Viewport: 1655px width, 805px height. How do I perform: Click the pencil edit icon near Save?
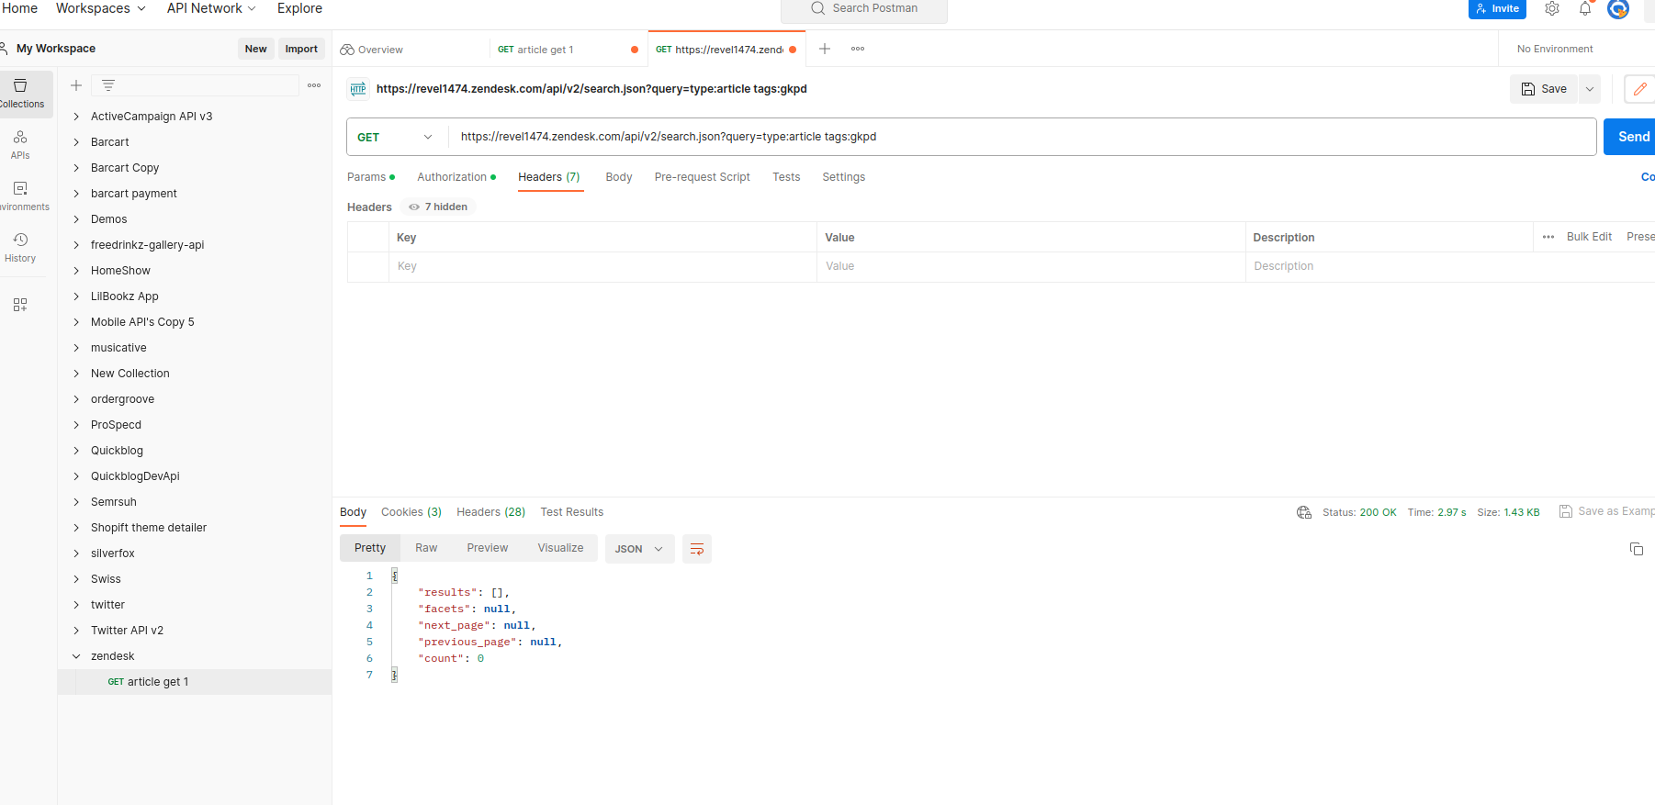tap(1639, 89)
